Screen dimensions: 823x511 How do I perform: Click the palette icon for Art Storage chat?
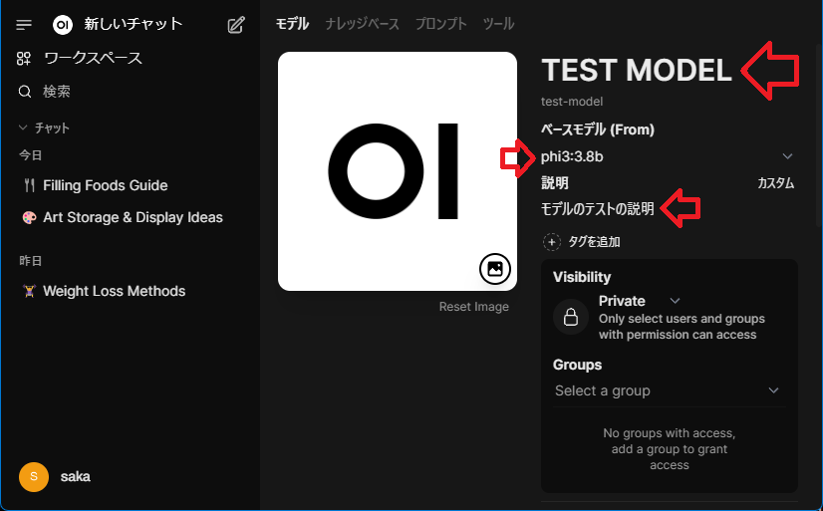point(30,217)
